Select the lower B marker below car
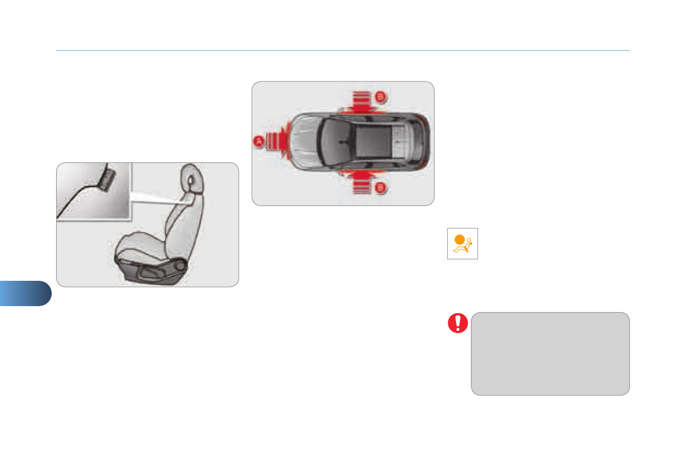The height and width of the screenshot is (468, 686). click(380, 188)
